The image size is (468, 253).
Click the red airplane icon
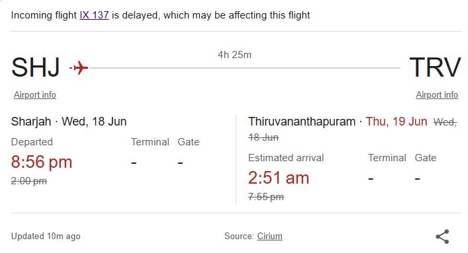[79, 67]
